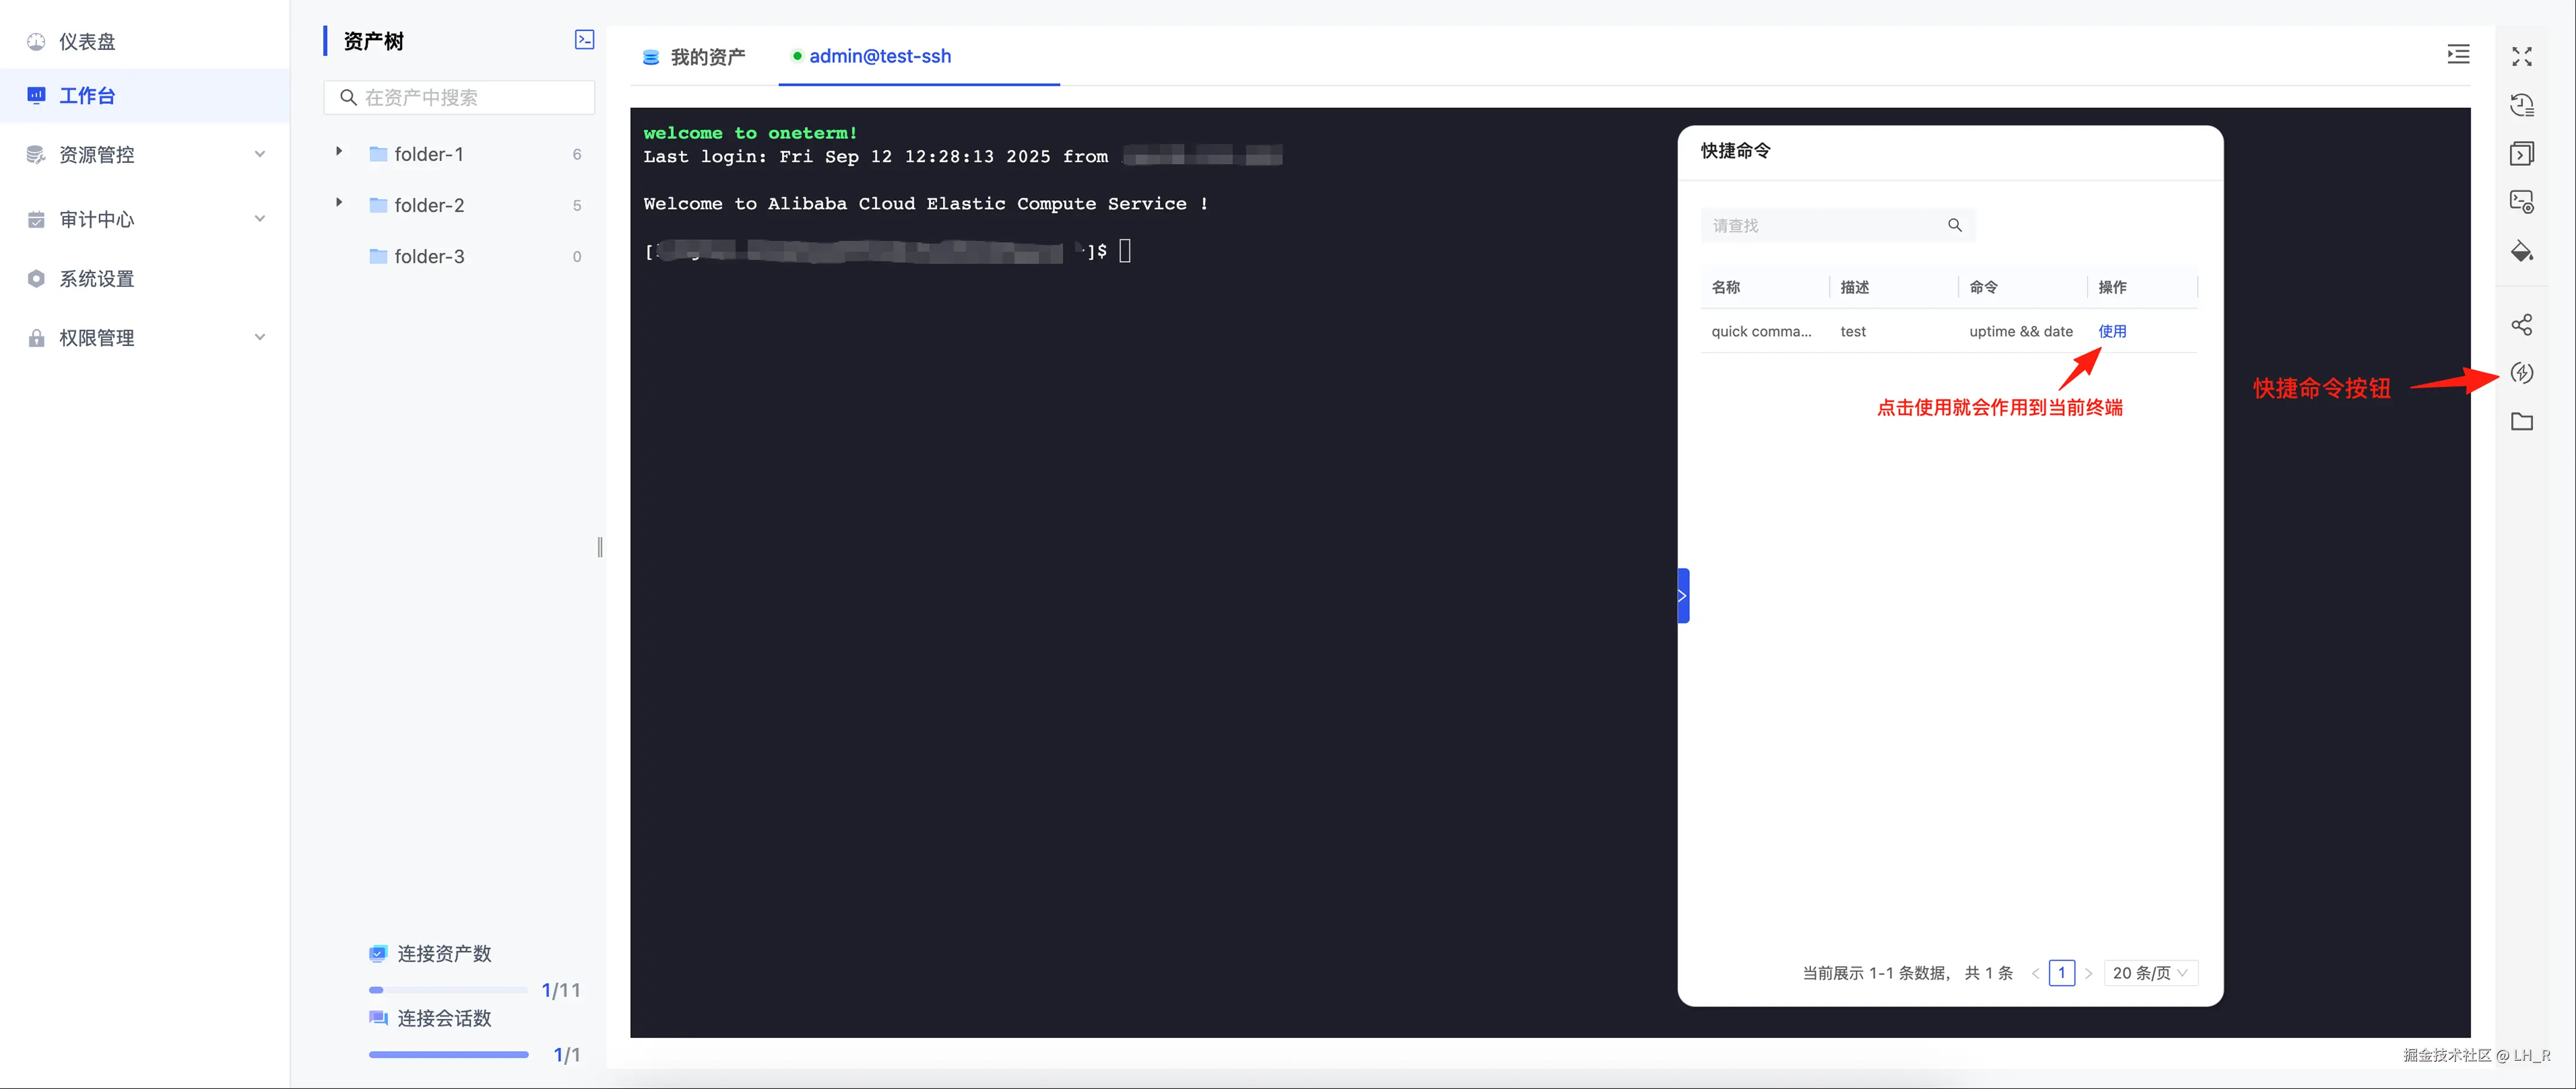Expand the folder-1 tree node
The width and height of the screenshot is (2576, 1089).
coord(339,152)
